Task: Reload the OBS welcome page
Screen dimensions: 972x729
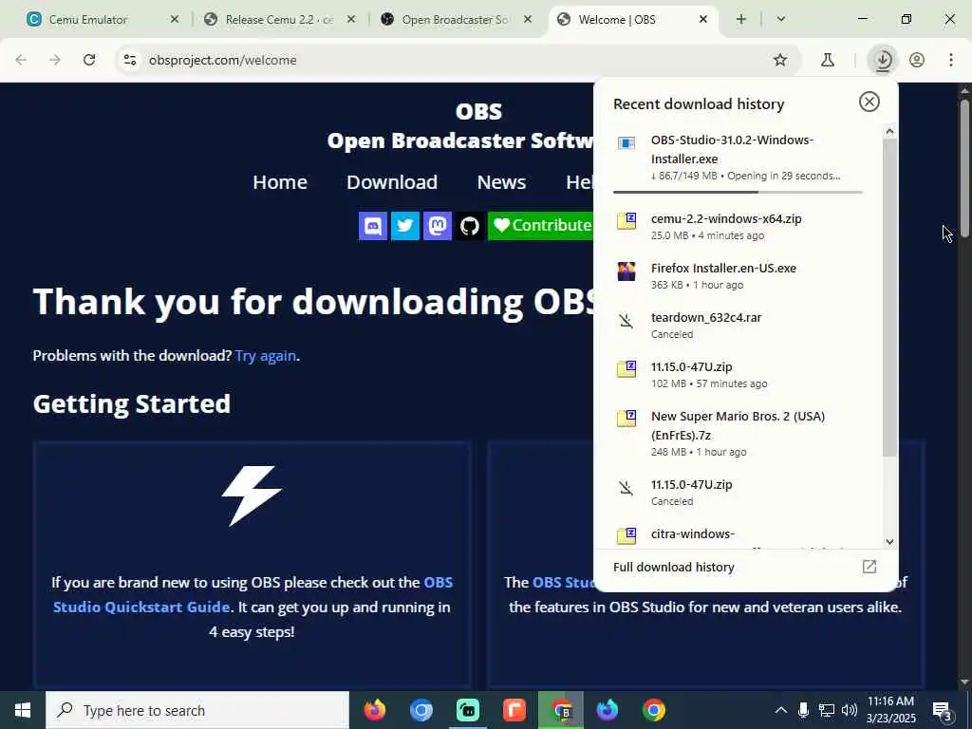Action: click(89, 60)
